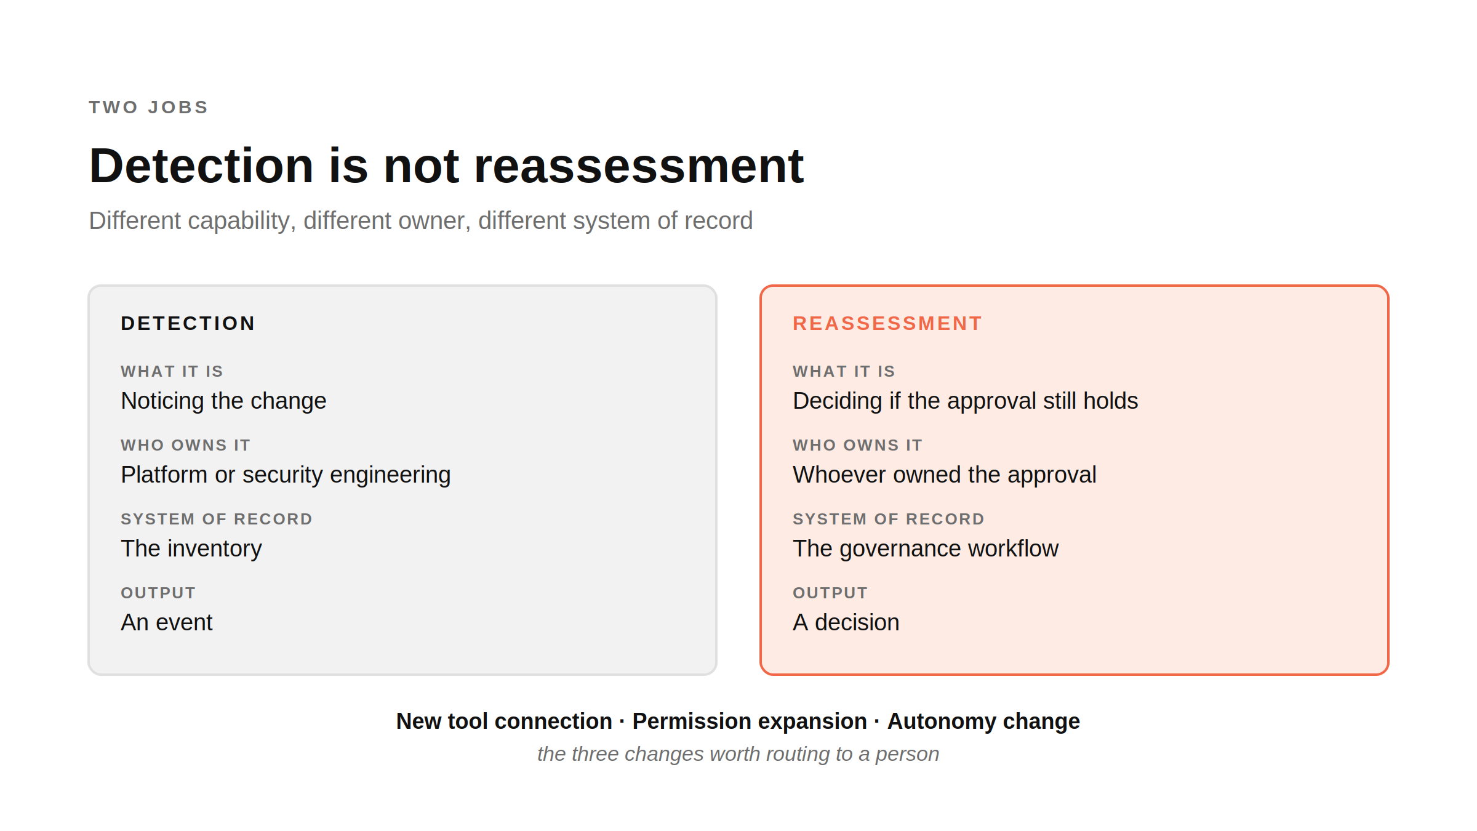This screenshot has height=831, width=1477.
Task: Select the DETECTION card heading
Action: coord(188,323)
